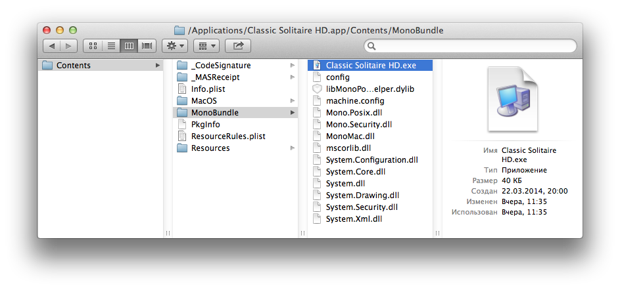Screen dimensions: 620x290
Task: Select mscorlib.dll file name
Action: tap(348, 148)
